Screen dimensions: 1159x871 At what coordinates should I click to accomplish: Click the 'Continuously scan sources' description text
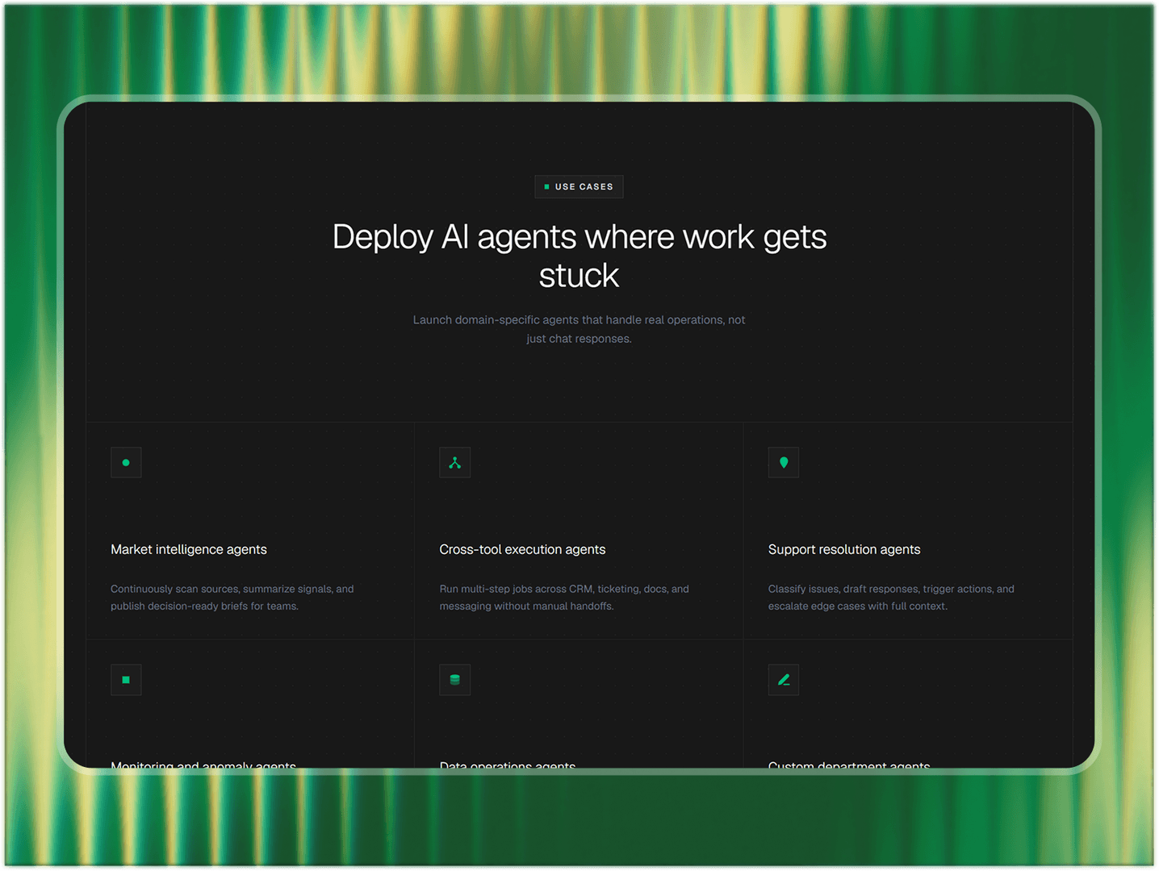click(232, 598)
